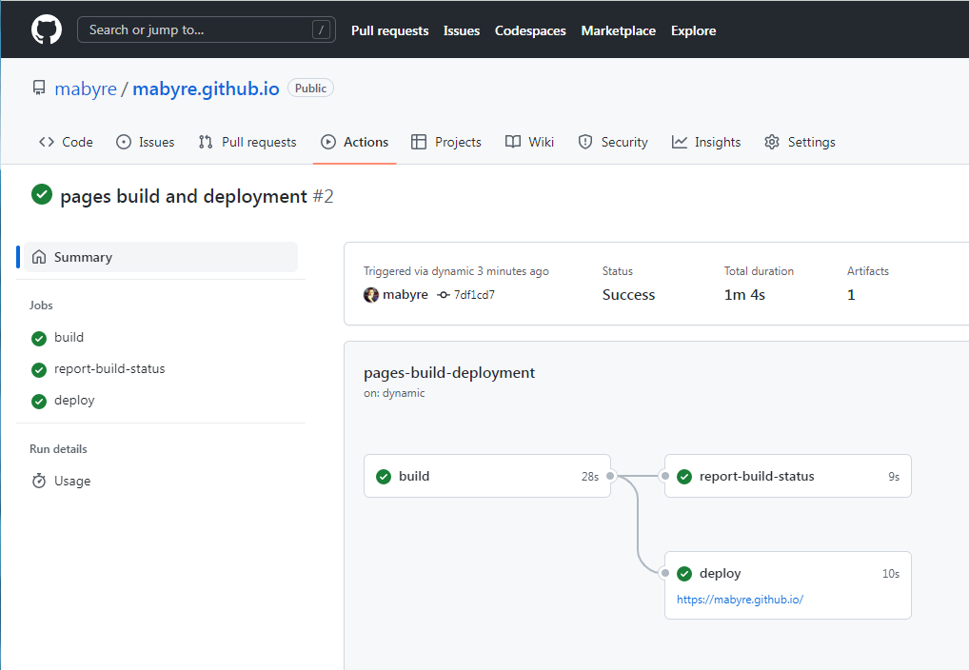Screen dimensions: 969x670
Task: Click the Success status value
Action: pyautogui.click(x=628, y=295)
